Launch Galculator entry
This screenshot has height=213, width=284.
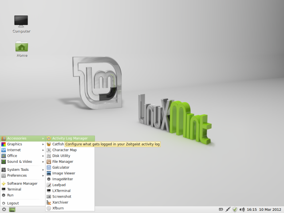tap(70, 167)
